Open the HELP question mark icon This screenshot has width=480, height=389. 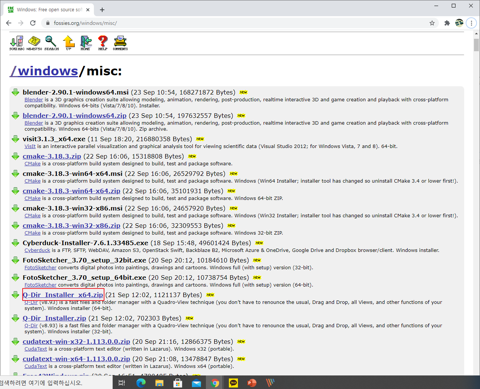pyautogui.click(x=103, y=43)
